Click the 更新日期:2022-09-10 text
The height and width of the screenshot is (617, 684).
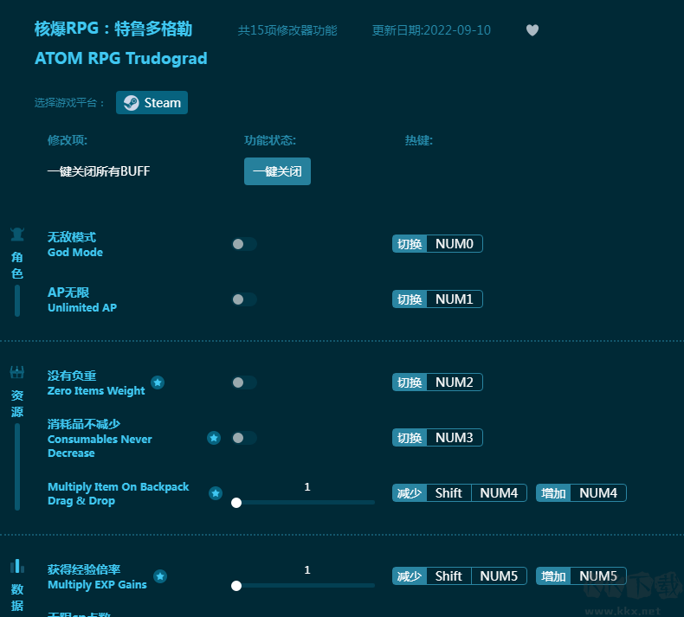tap(431, 30)
